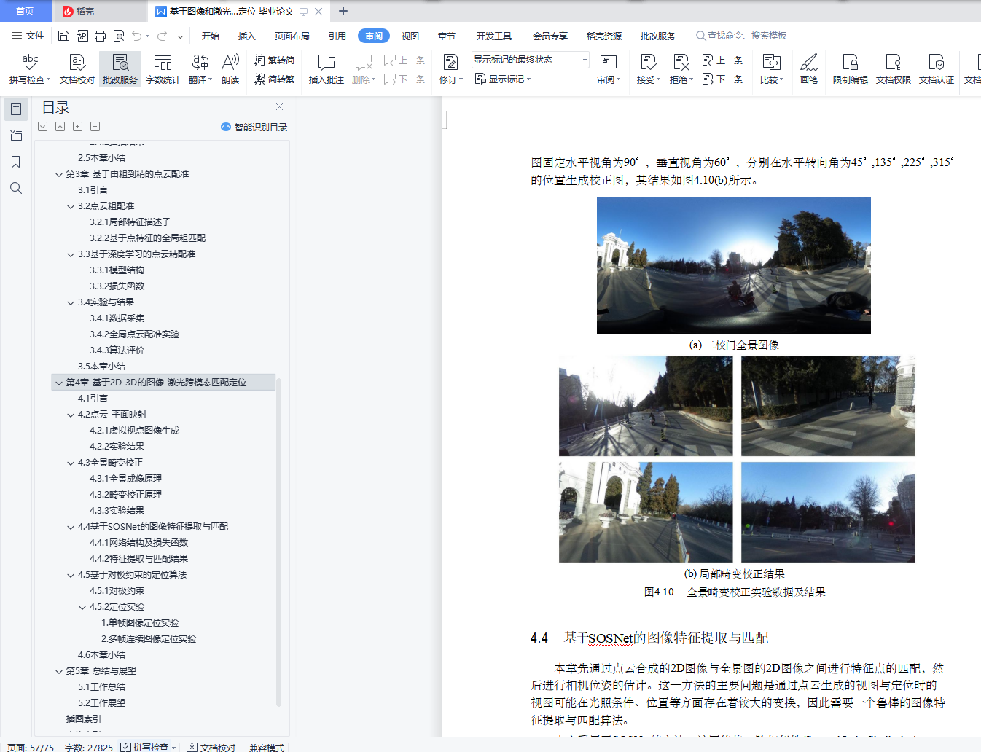Viewport: 981px width, 752px height.
Task: Open the search magnifier in left sidebar
Action: pos(16,188)
